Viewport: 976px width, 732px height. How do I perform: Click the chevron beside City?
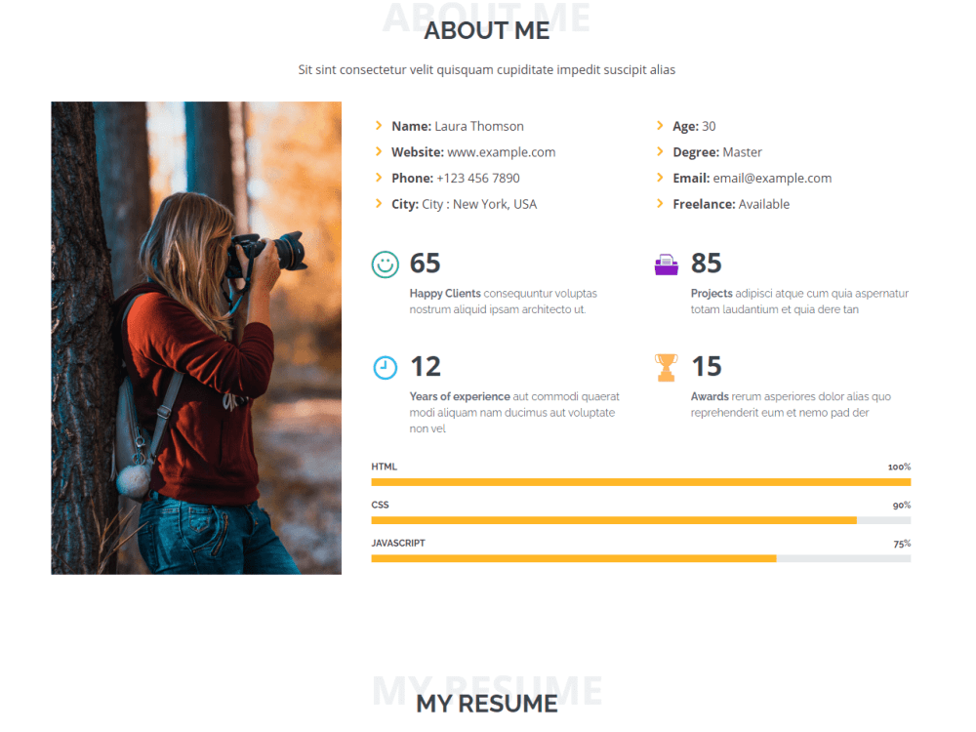coord(379,204)
